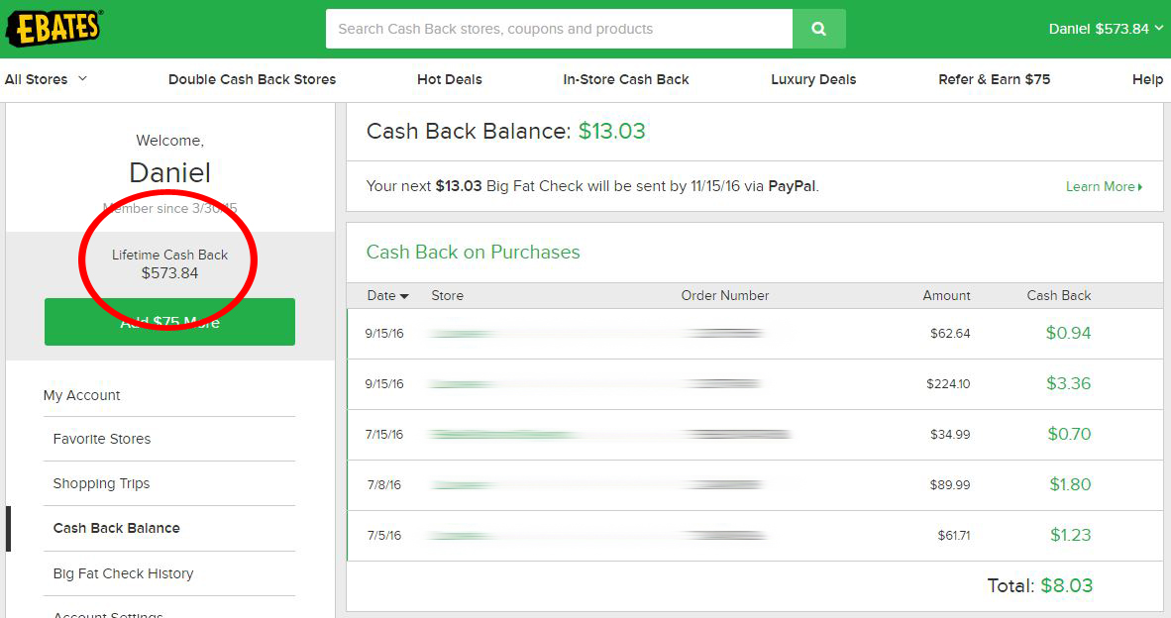Browse Luxury Deals
Viewport: 1171px width, 618px height.
point(813,79)
